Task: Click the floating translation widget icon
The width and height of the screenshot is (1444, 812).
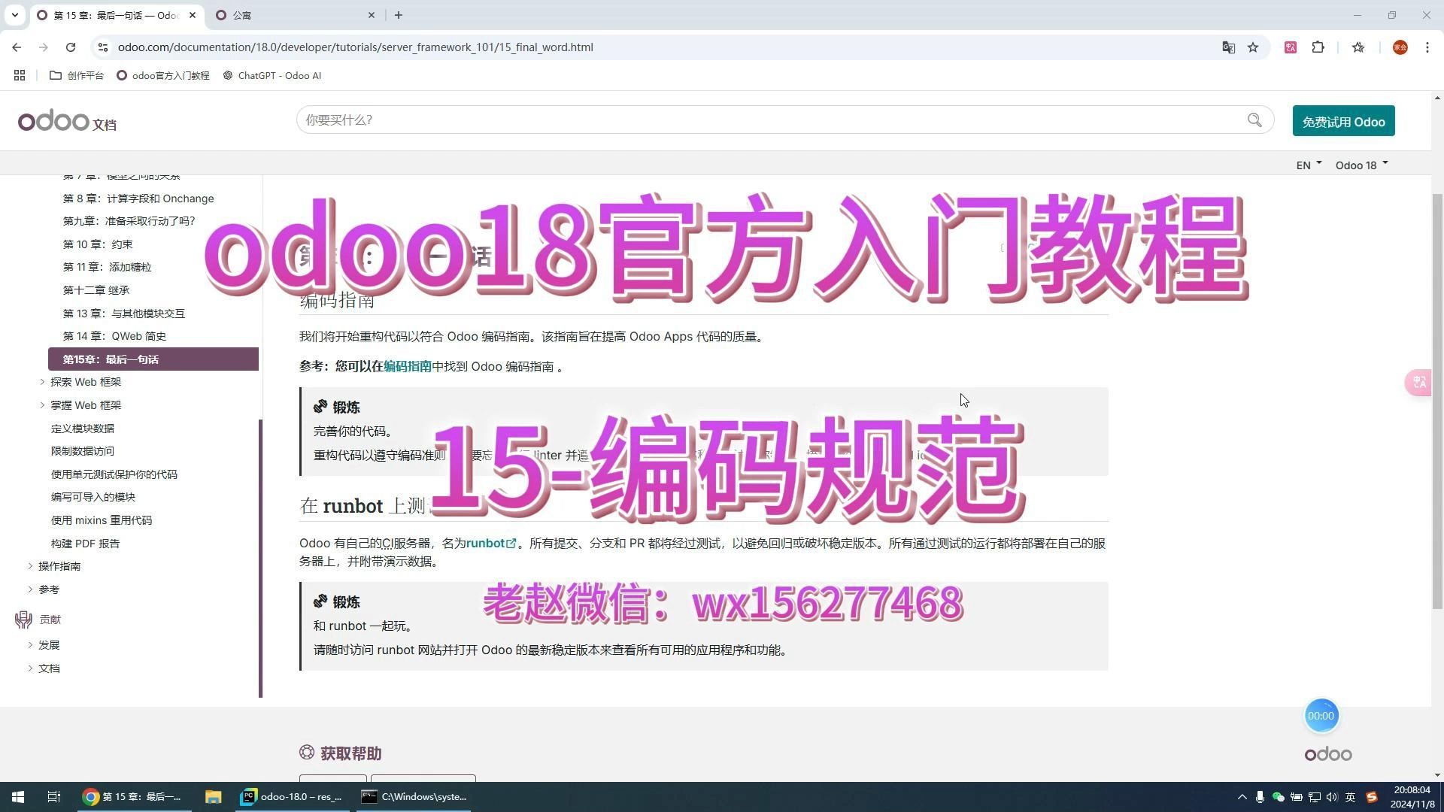Action: [x=1419, y=383]
